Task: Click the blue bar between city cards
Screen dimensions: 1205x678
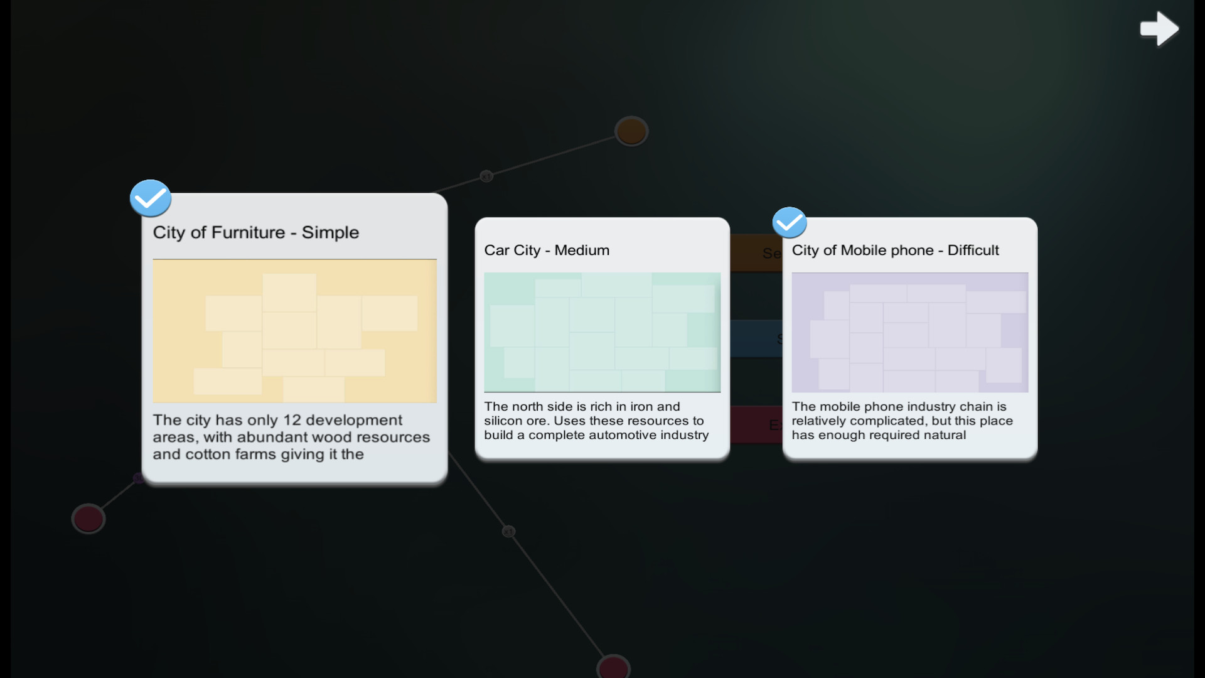Action: [756, 338]
